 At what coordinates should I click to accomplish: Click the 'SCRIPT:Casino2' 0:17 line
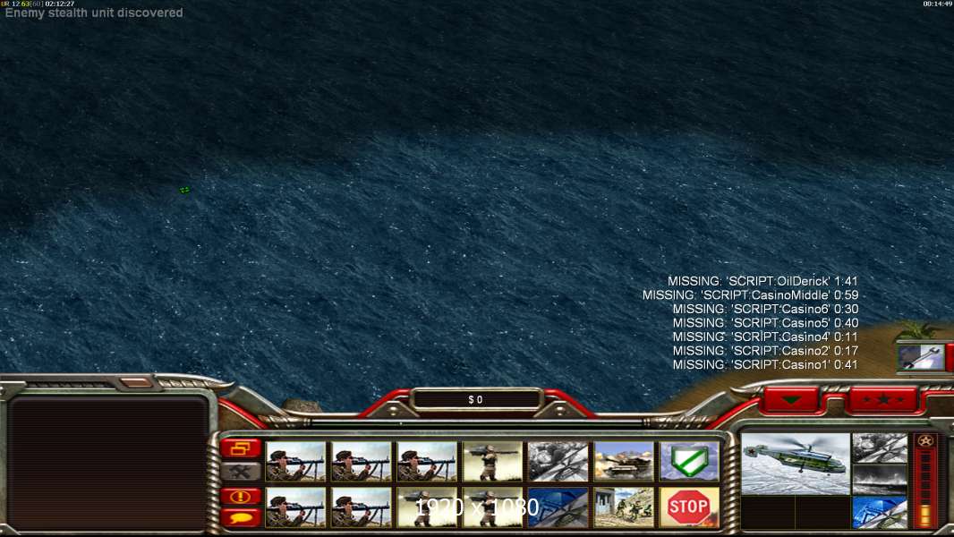(765, 351)
